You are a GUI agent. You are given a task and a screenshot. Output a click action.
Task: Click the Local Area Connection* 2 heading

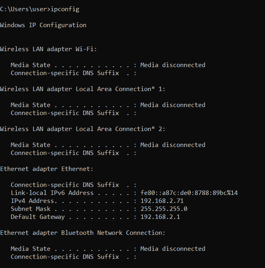point(82,129)
